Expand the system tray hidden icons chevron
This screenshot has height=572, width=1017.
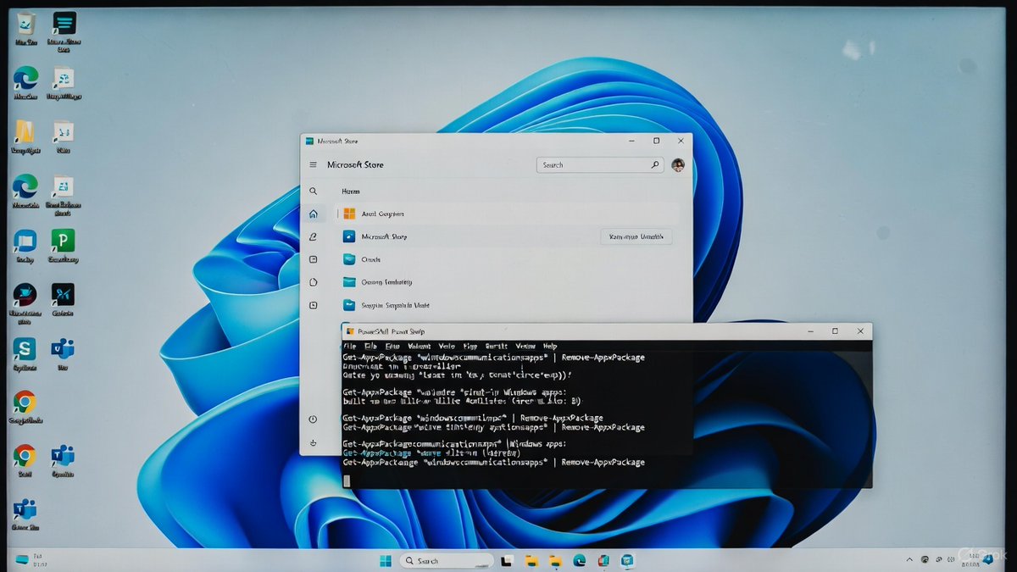point(908,559)
